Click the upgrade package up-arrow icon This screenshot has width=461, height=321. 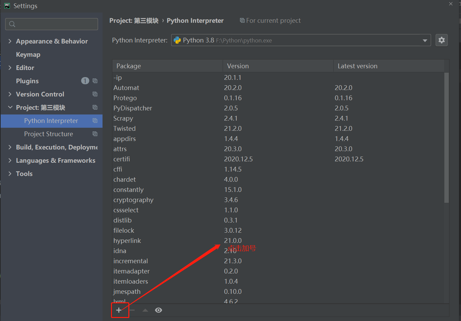145,310
